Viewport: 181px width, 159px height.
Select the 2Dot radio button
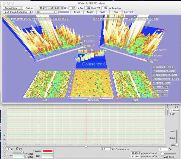pyautogui.click(x=27, y=157)
